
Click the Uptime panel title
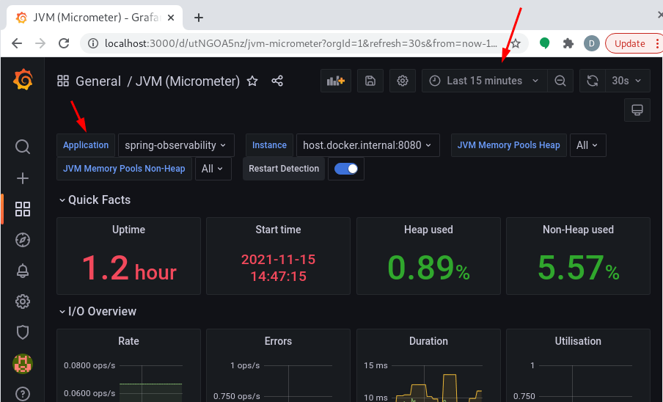[x=128, y=230]
